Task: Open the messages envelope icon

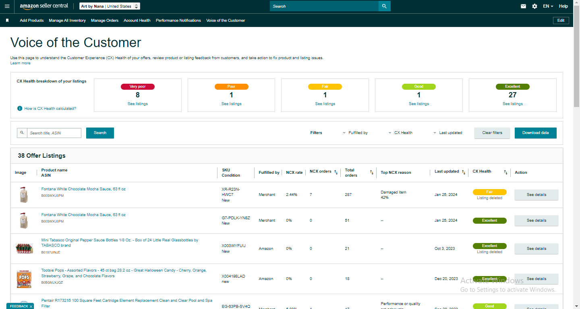Action: click(x=523, y=6)
